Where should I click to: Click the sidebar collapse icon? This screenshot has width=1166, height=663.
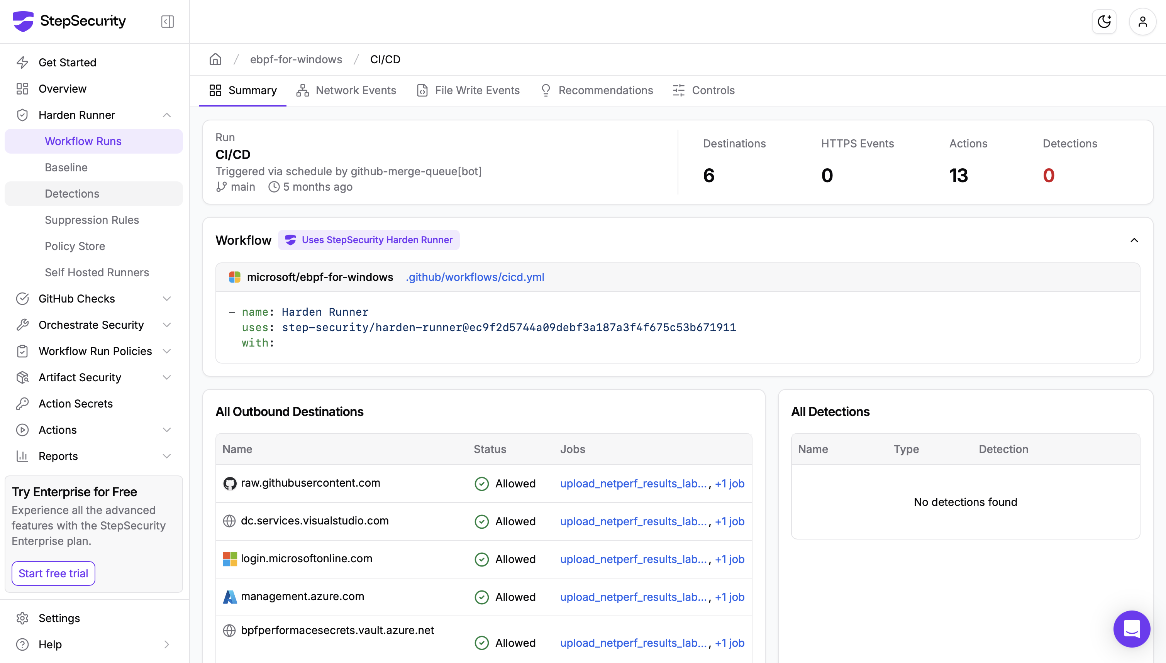(x=167, y=21)
